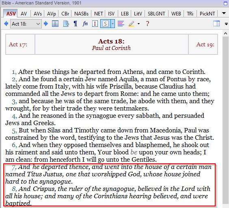Switch to the AVs version tab
Image resolution: width=229 pixels, height=208 pixels.
click(x=37, y=13)
